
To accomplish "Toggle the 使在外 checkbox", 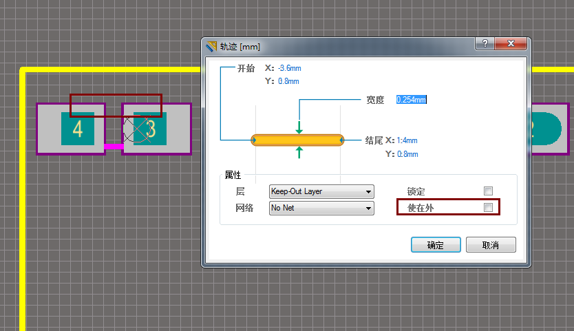I will pos(488,207).
